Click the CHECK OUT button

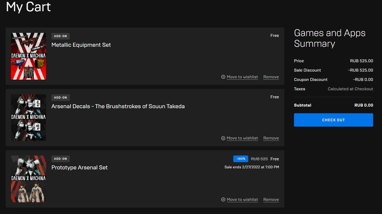pyautogui.click(x=333, y=120)
